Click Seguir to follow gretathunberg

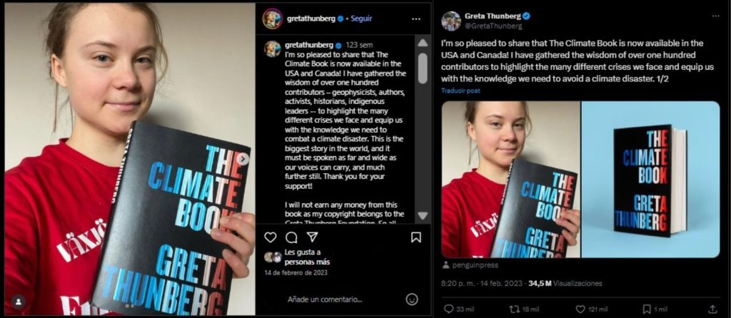coord(361,19)
